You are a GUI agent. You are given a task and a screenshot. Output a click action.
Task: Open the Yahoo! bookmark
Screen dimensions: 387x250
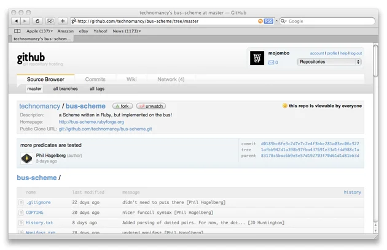[100, 31]
